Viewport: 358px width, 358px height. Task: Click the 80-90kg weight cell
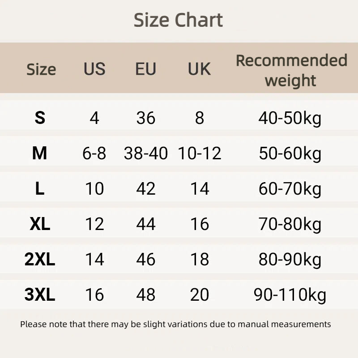tap(290, 260)
